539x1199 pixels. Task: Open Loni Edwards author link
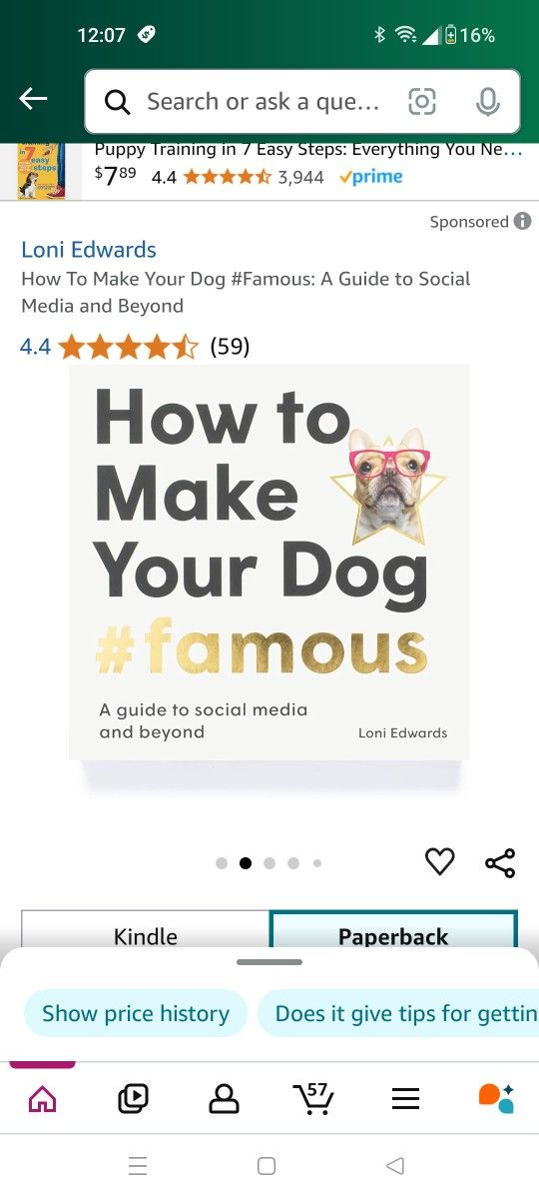89,250
